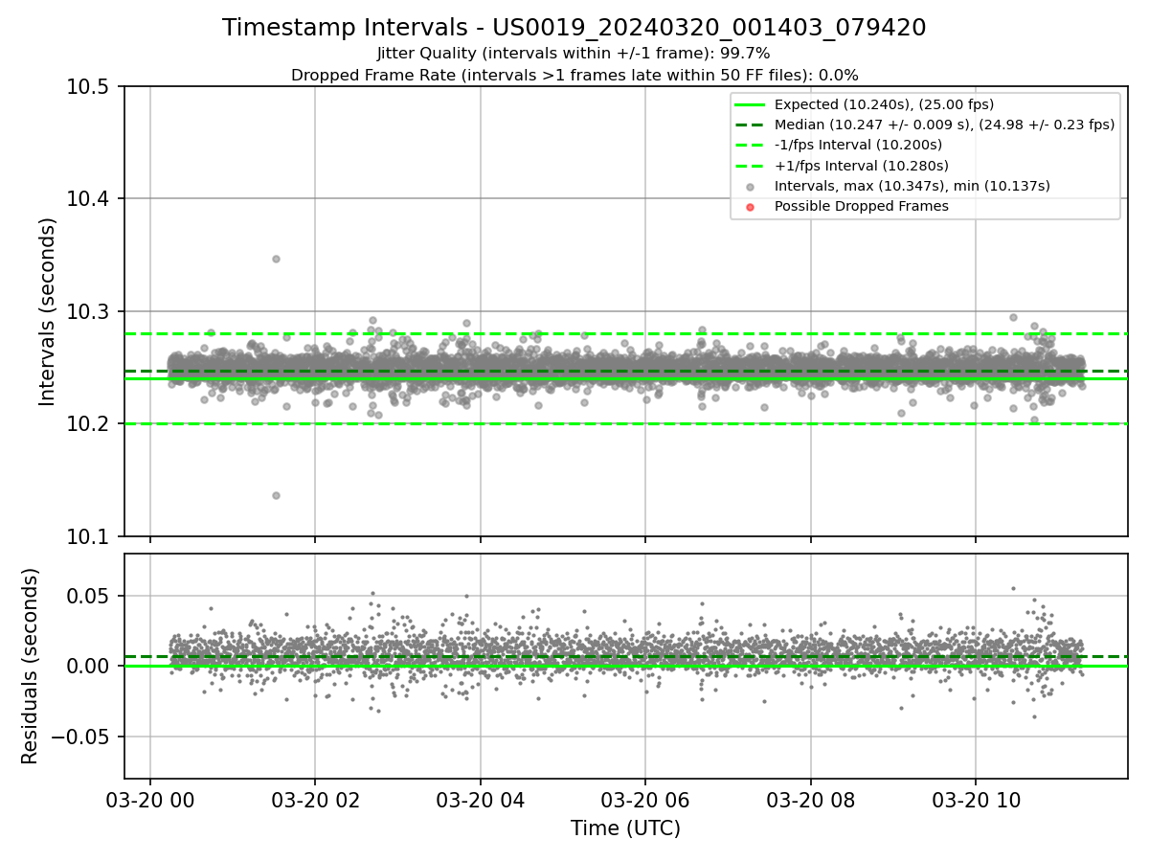
Task: Select the Jitter Quality 99.7% subtitle
Action: pos(574,54)
